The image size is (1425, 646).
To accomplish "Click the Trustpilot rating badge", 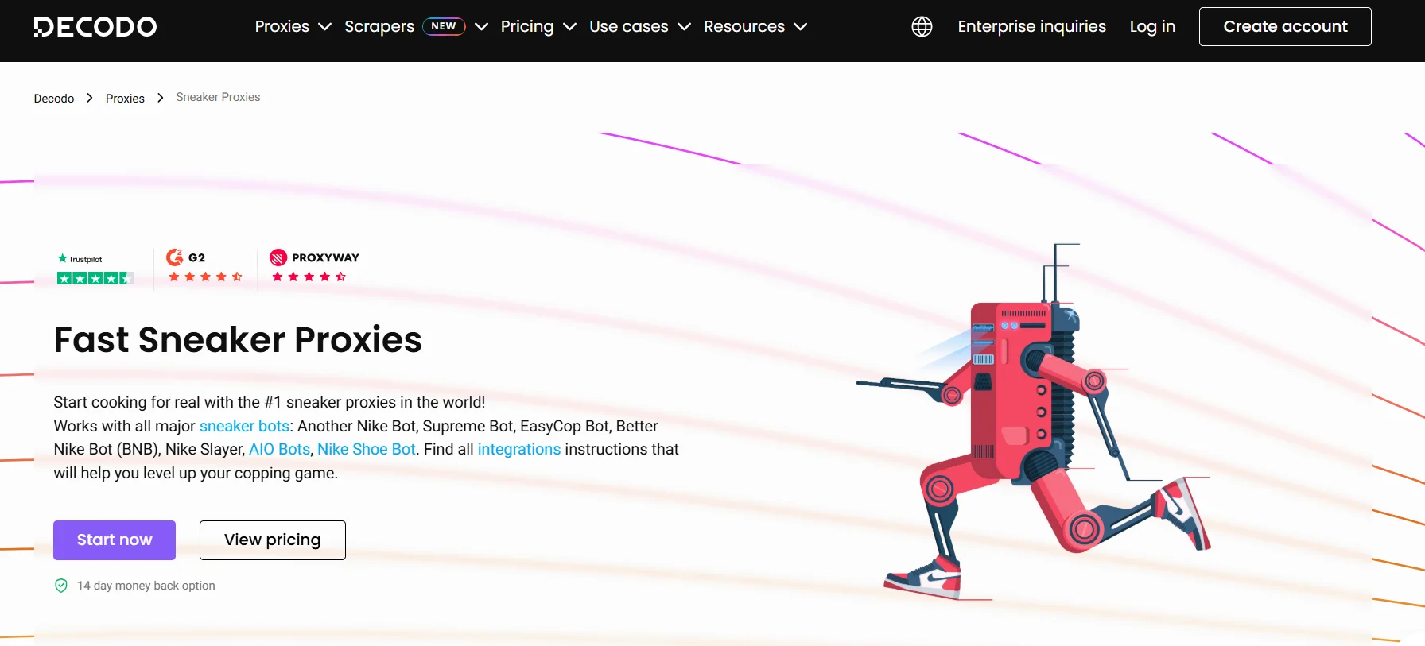I will (x=95, y=269).
